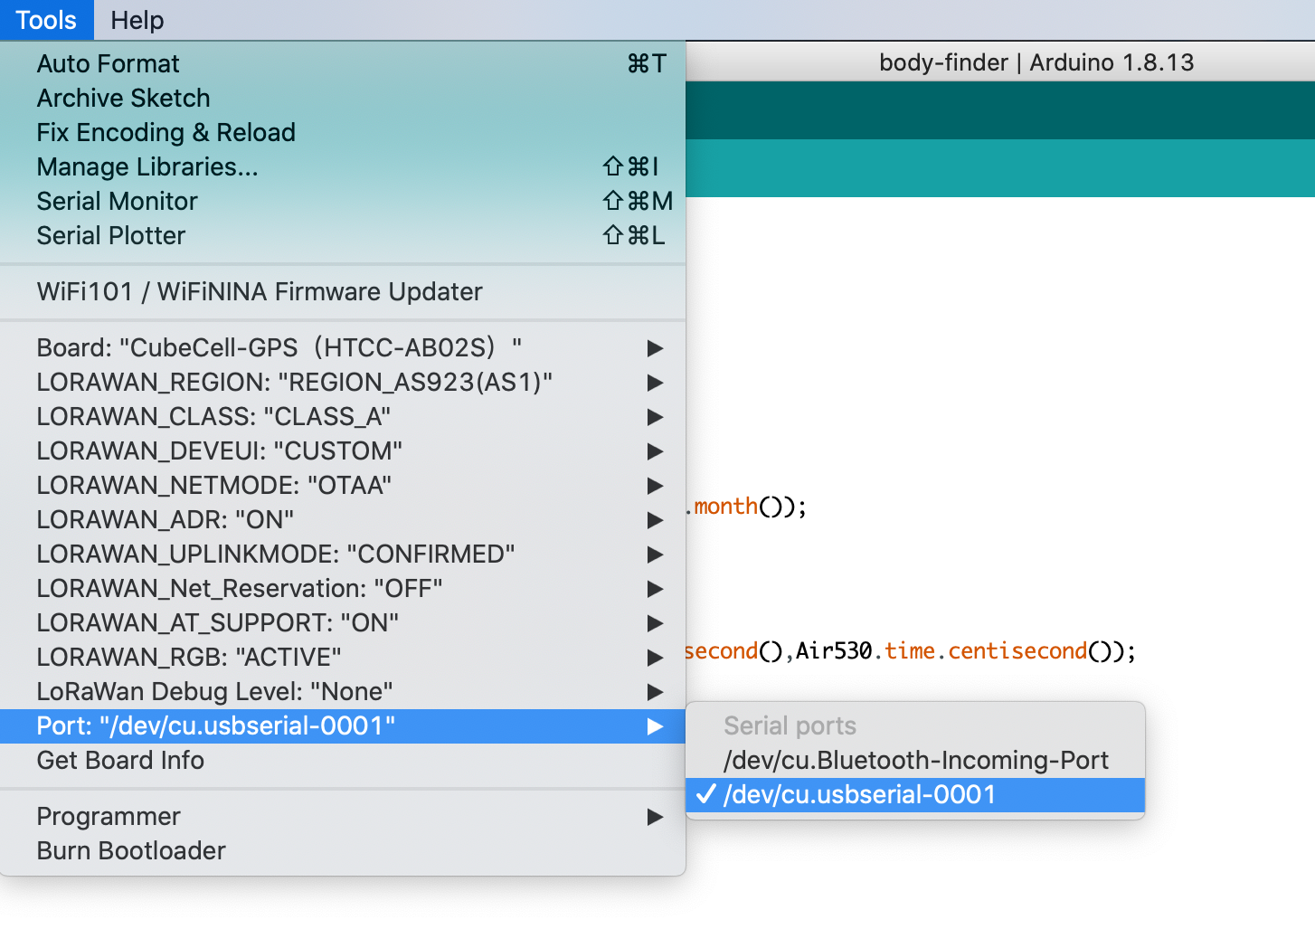Screen dimensions: 1315x948
Task: Expand LORAWAN_CLASS submenu
Action: [x=343, y=416]
